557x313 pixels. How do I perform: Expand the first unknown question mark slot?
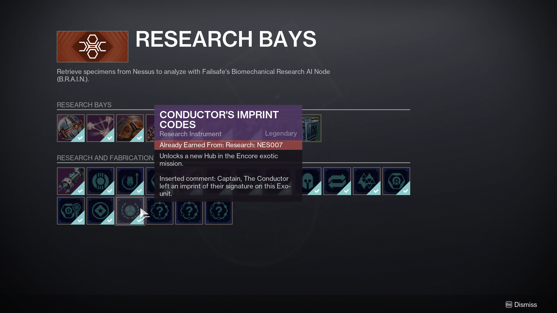point(159,211)
